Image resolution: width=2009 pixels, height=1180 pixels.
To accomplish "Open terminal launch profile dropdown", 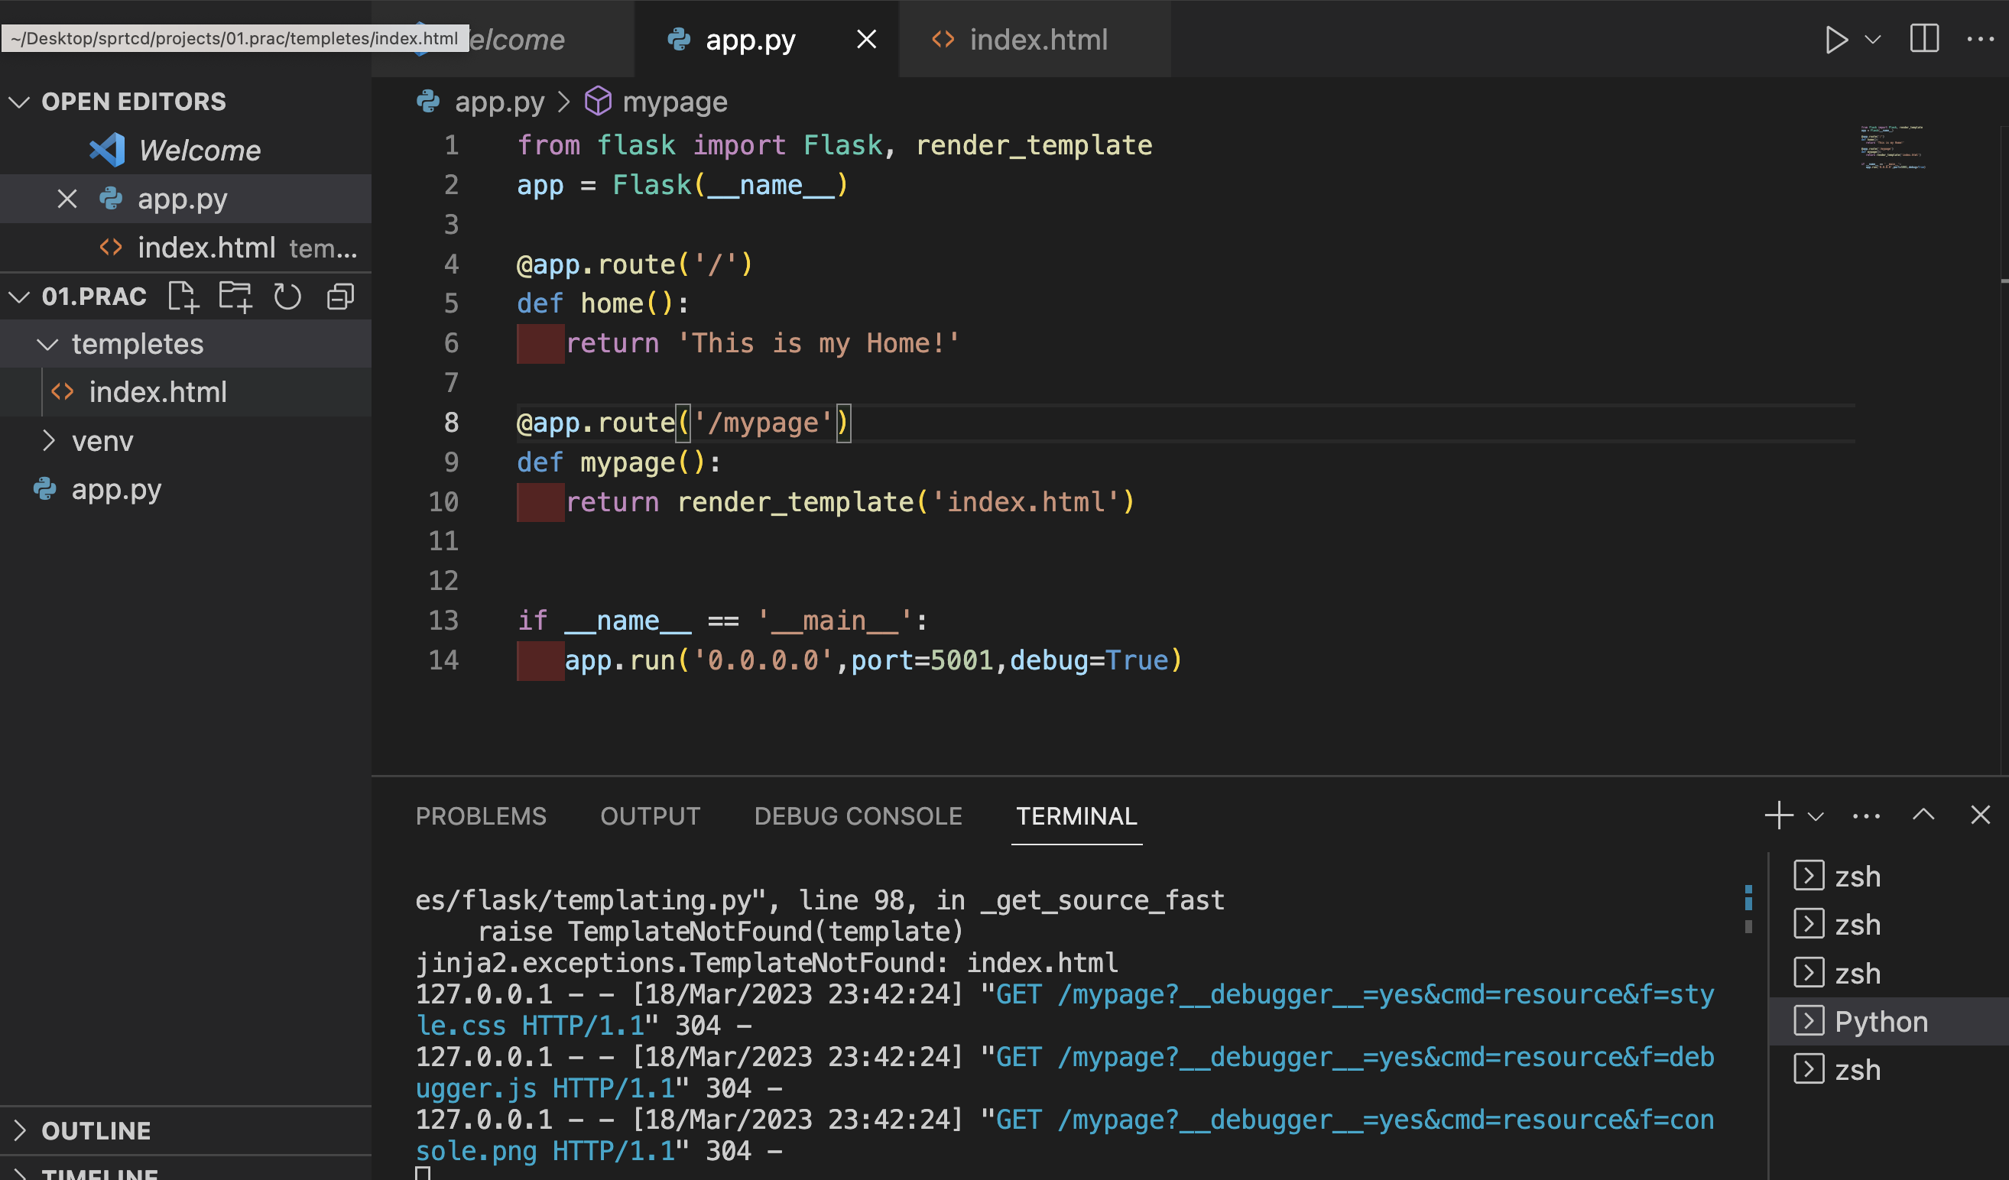I will 1816,816.
